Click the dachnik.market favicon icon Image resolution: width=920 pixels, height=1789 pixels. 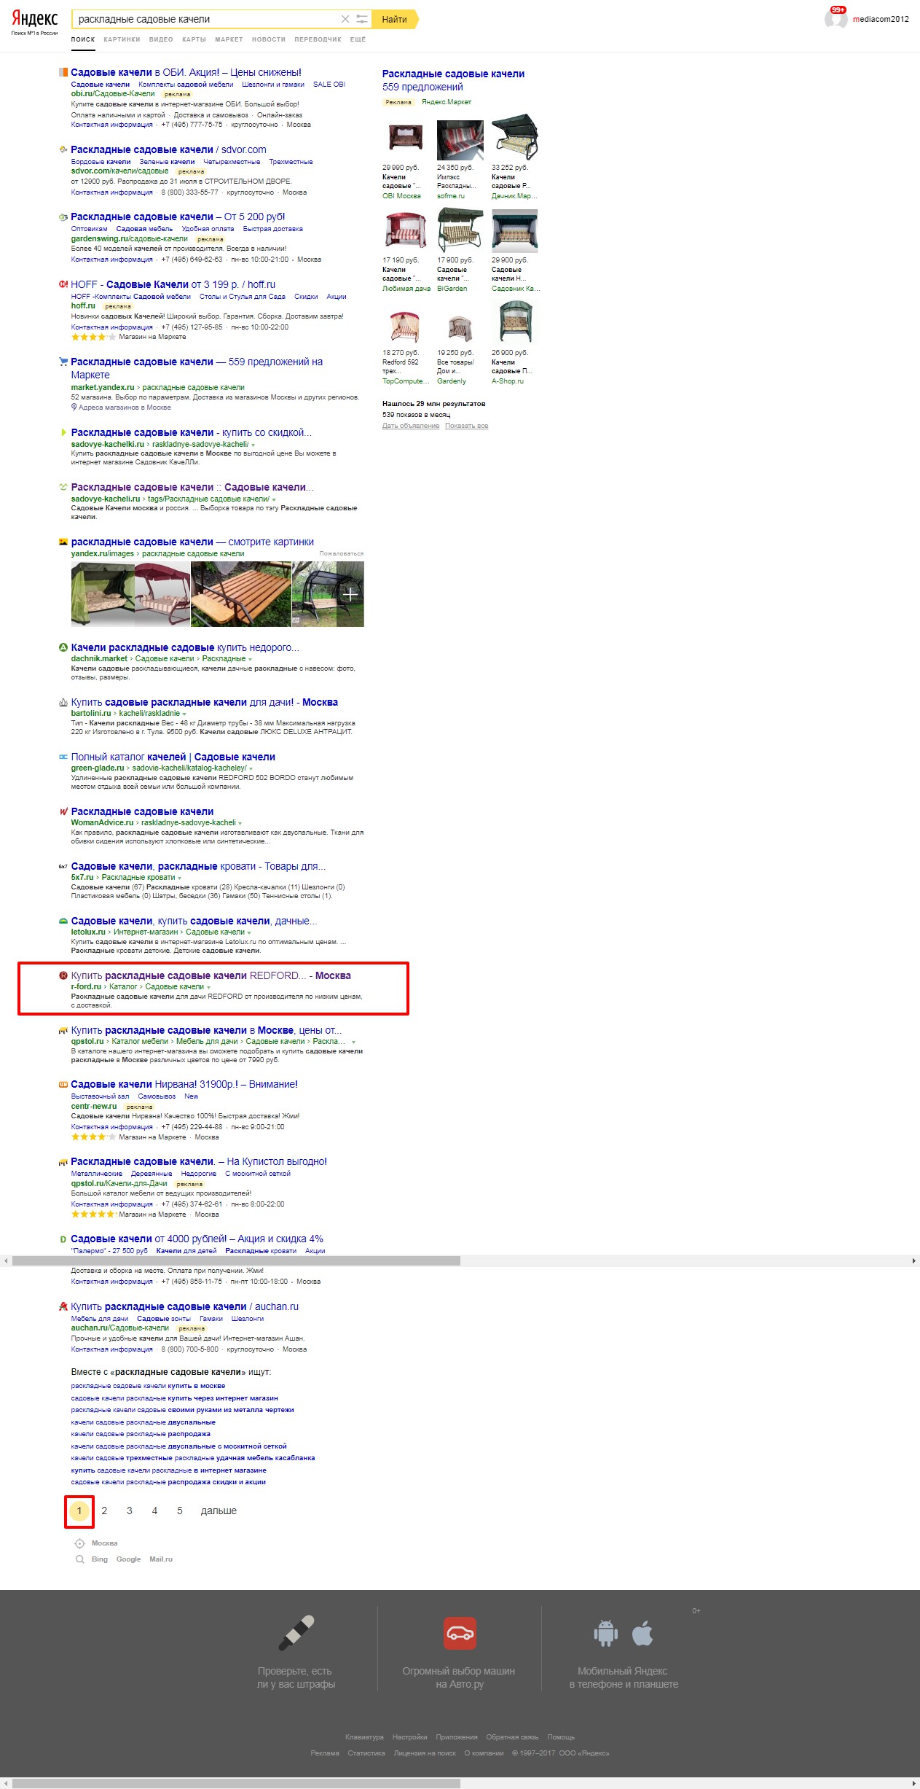pos(63,647)
